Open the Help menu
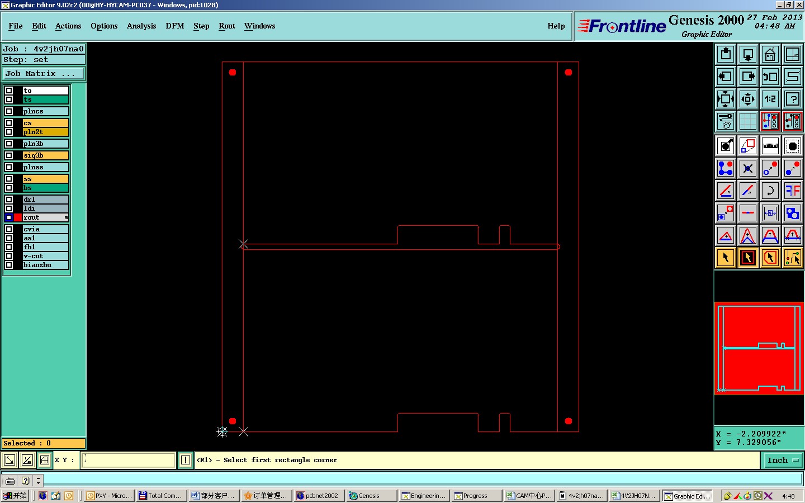This screenshot has height=503, width=805. pos(556,26)
